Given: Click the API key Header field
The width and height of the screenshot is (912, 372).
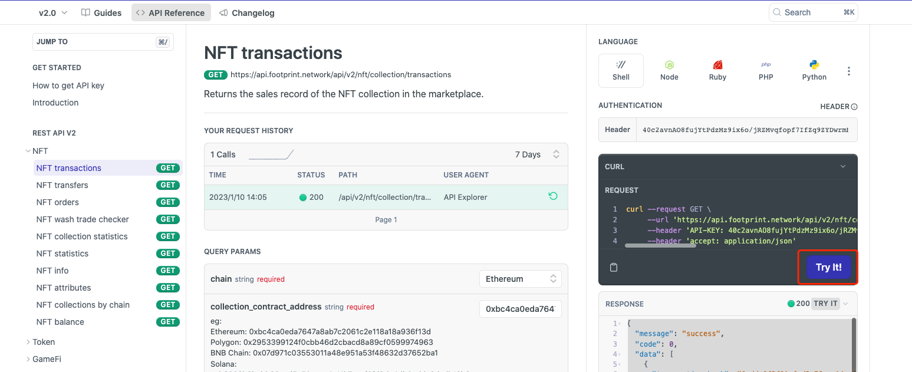Looking at the screenshot, I should pyautogui.click(x=746, y=129).
